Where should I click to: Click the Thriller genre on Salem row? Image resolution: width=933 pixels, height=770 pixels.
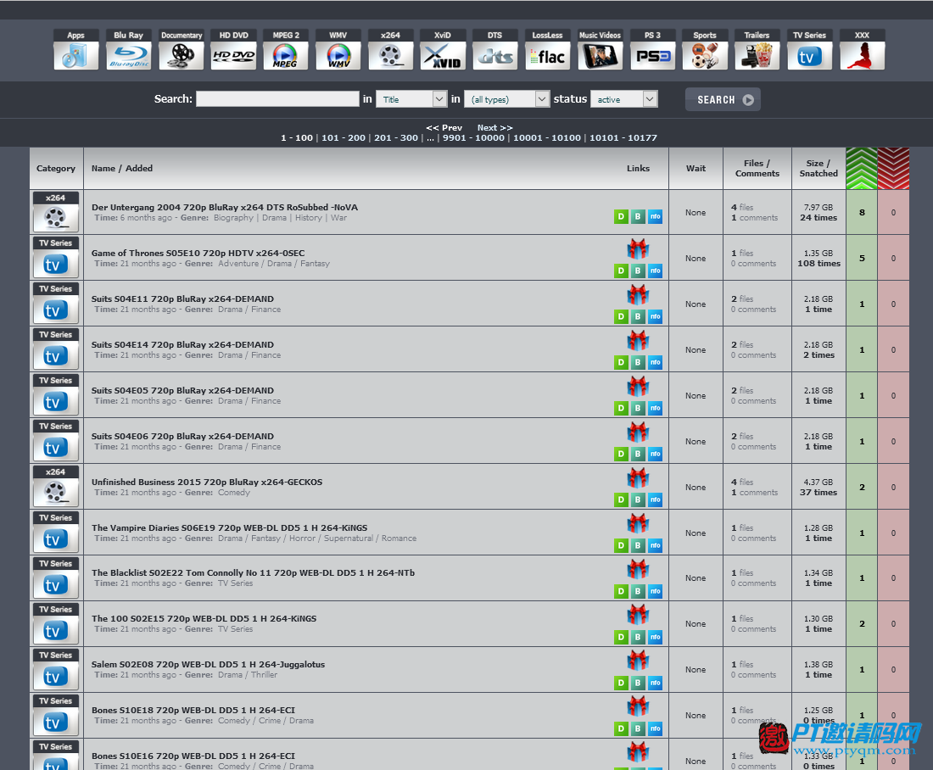264,675
